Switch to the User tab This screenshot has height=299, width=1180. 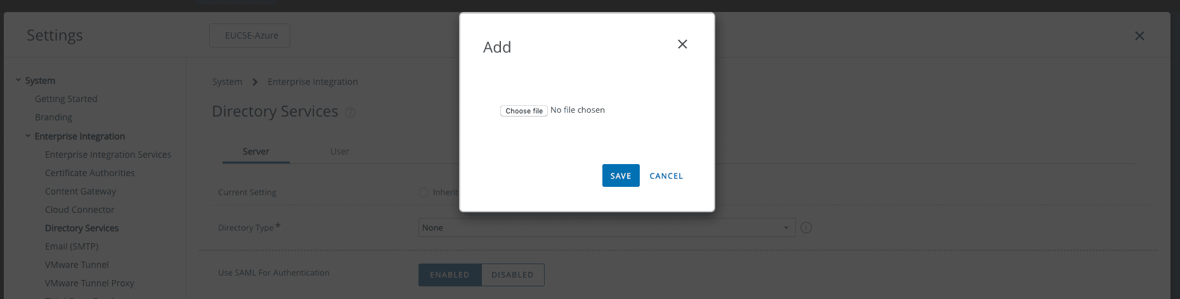click(340, 151)
